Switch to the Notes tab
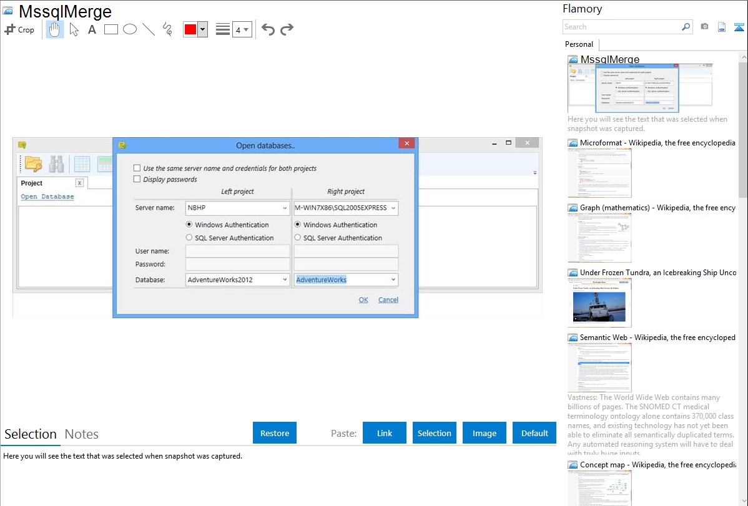 pyautogui.click(x=82, y=434)
